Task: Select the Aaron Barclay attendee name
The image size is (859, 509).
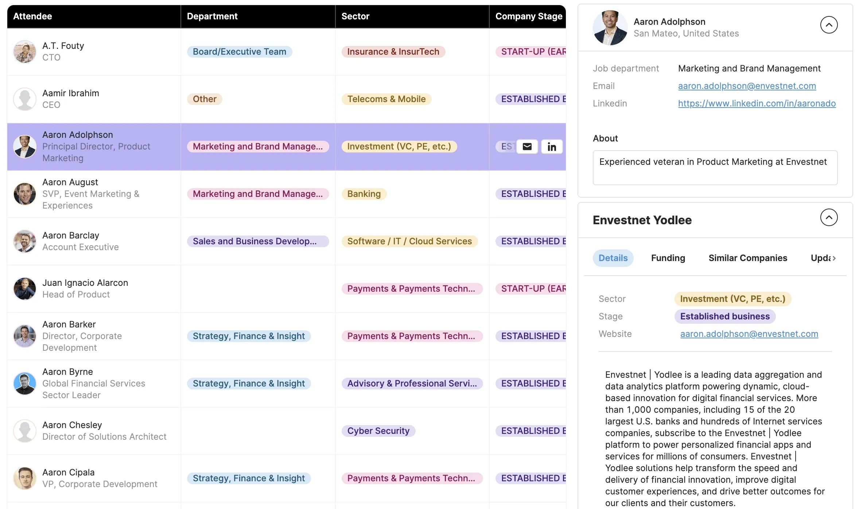Action: 71,236
